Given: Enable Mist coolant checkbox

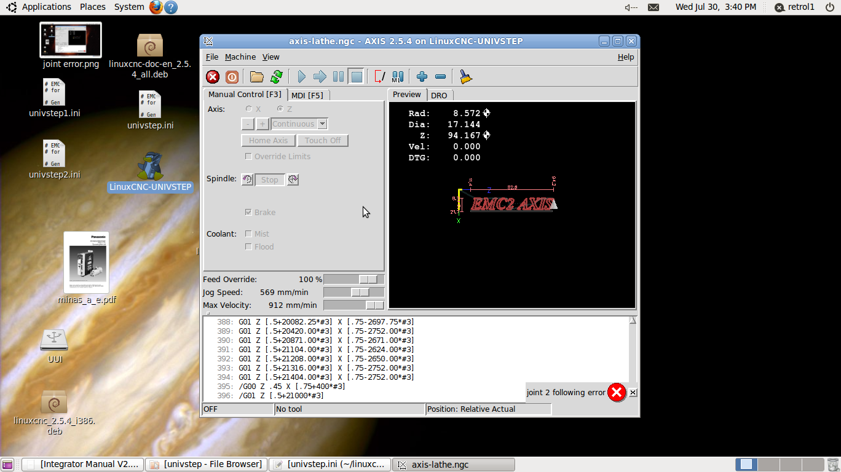Looking at the screenshot, I should tap(248, 234).
